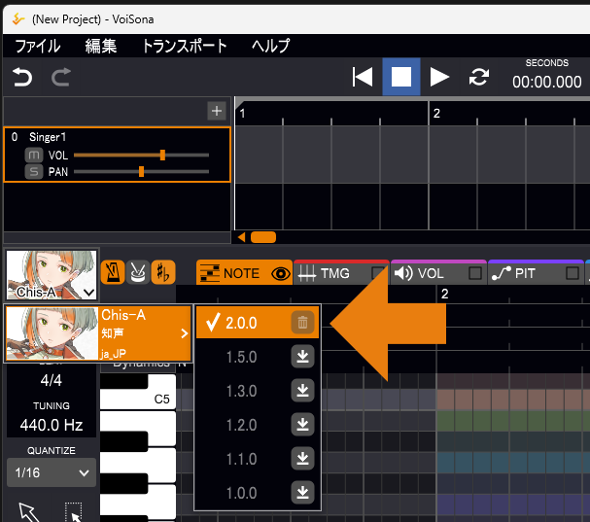Open the Chis-A voice selector dropdown
The image size is (590, 522).
click(52, 275)
